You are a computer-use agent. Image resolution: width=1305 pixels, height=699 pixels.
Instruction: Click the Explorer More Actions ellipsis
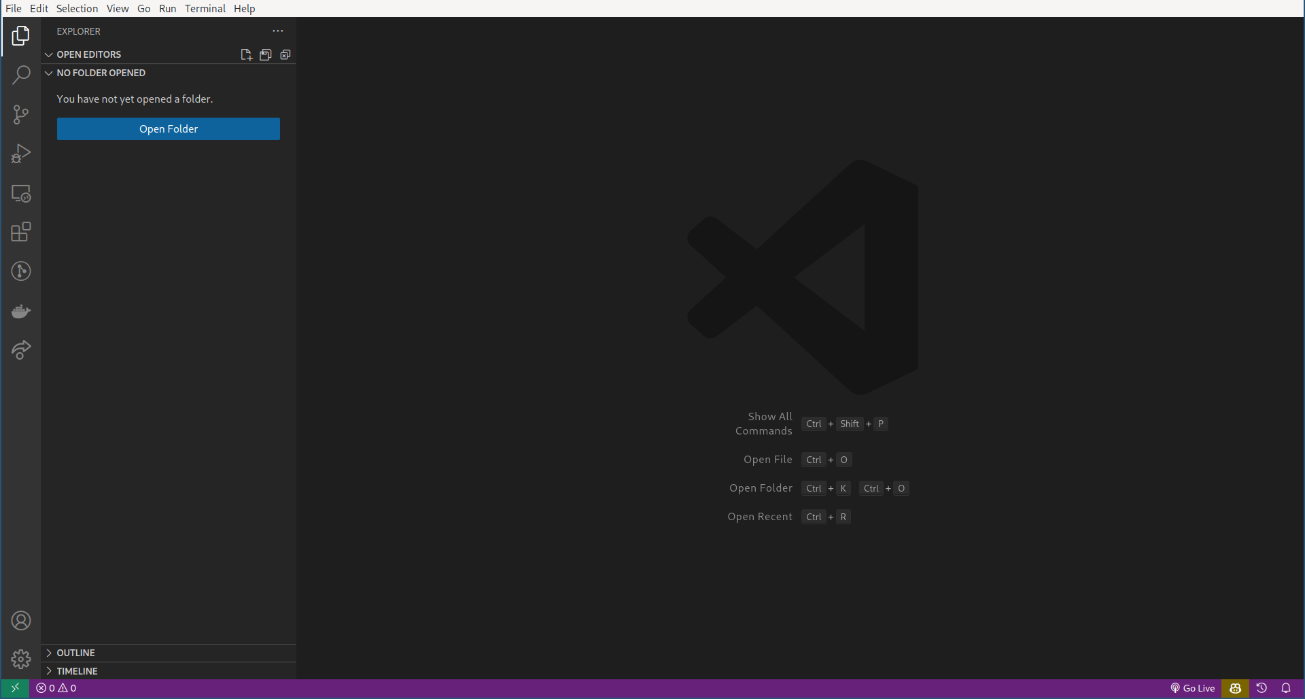click(277, 31)
